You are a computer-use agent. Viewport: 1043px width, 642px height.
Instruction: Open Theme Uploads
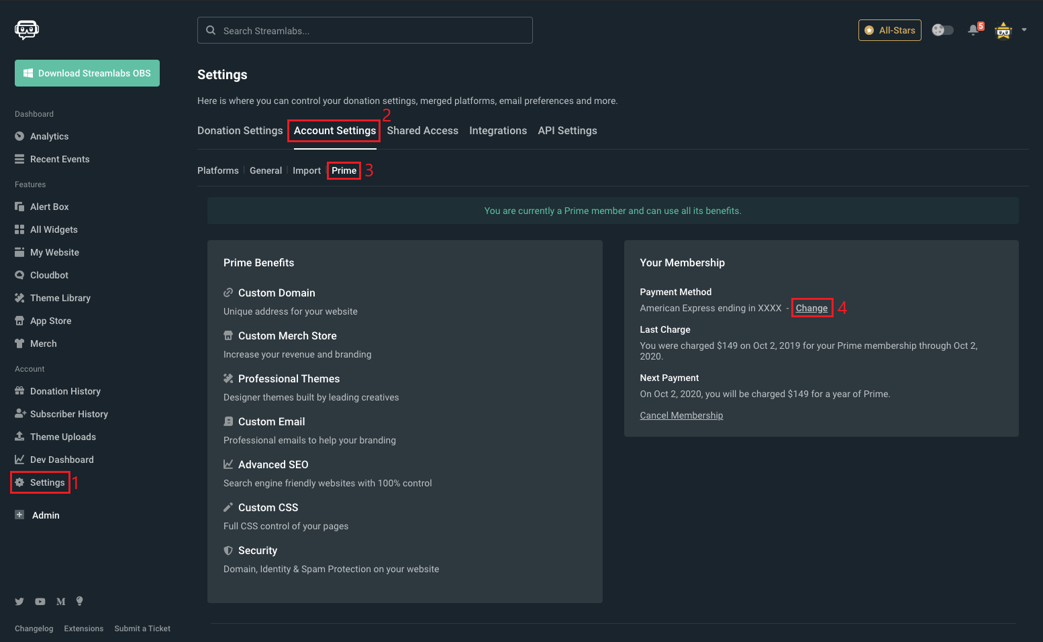[55, 437]
